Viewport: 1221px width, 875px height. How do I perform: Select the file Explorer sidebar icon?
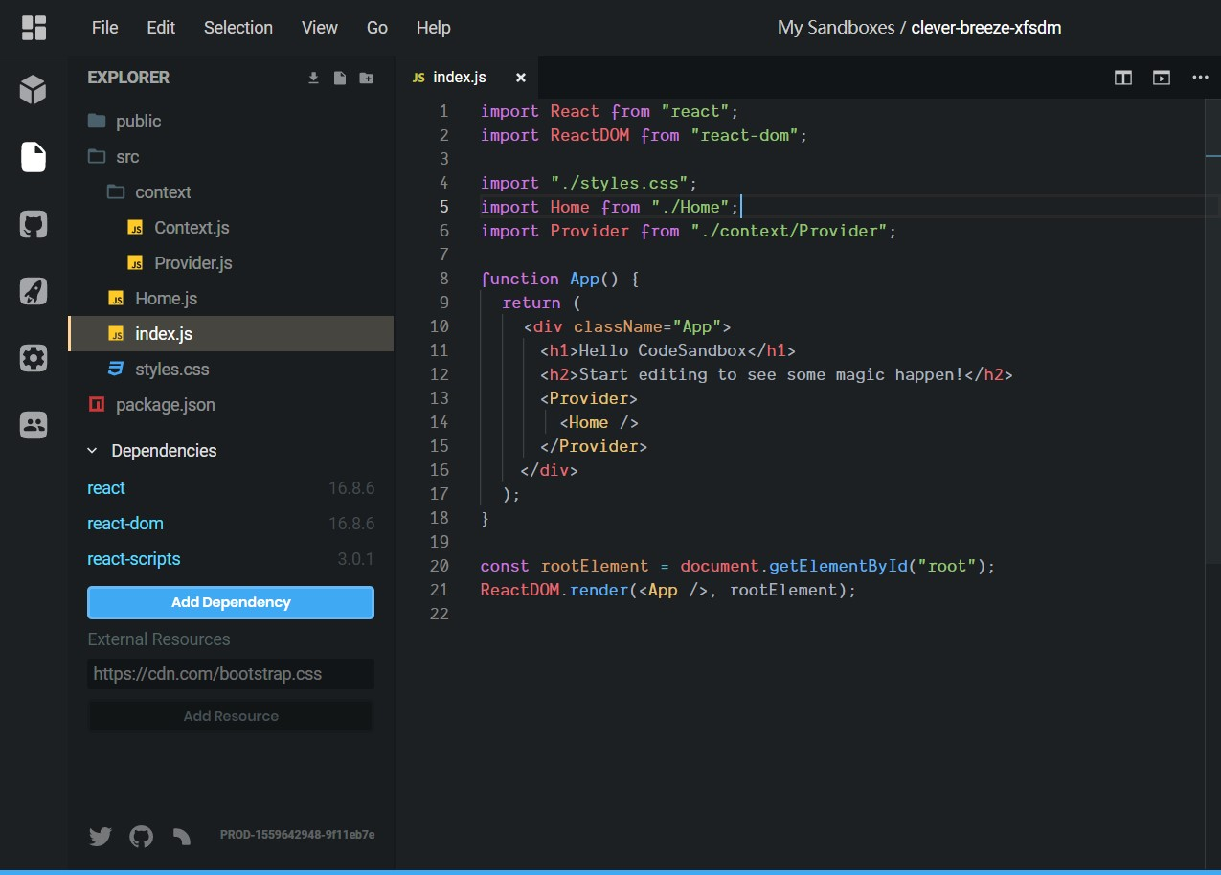[x=34, y=156]
